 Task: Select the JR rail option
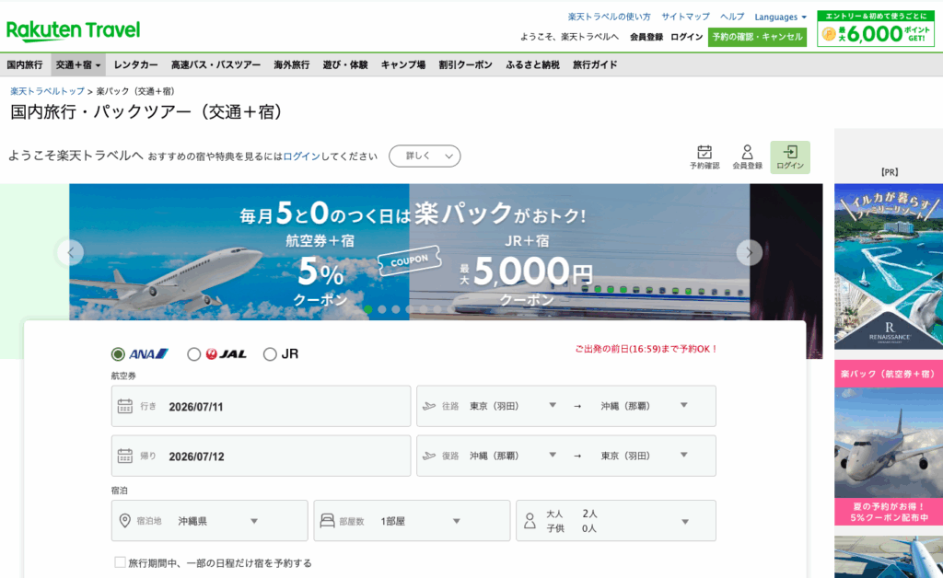(270, 354)
